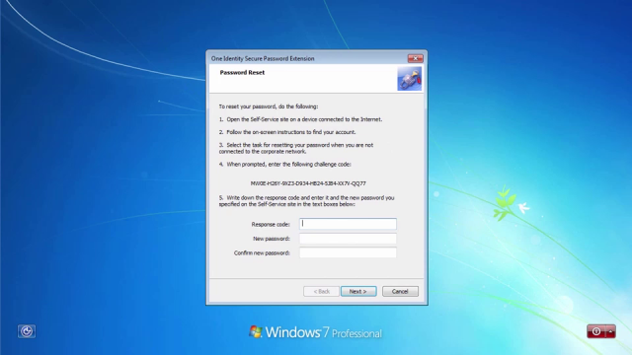Click the 'Response code:' label
This screenshot has height=355, width=632.
(x=271, y=224)
